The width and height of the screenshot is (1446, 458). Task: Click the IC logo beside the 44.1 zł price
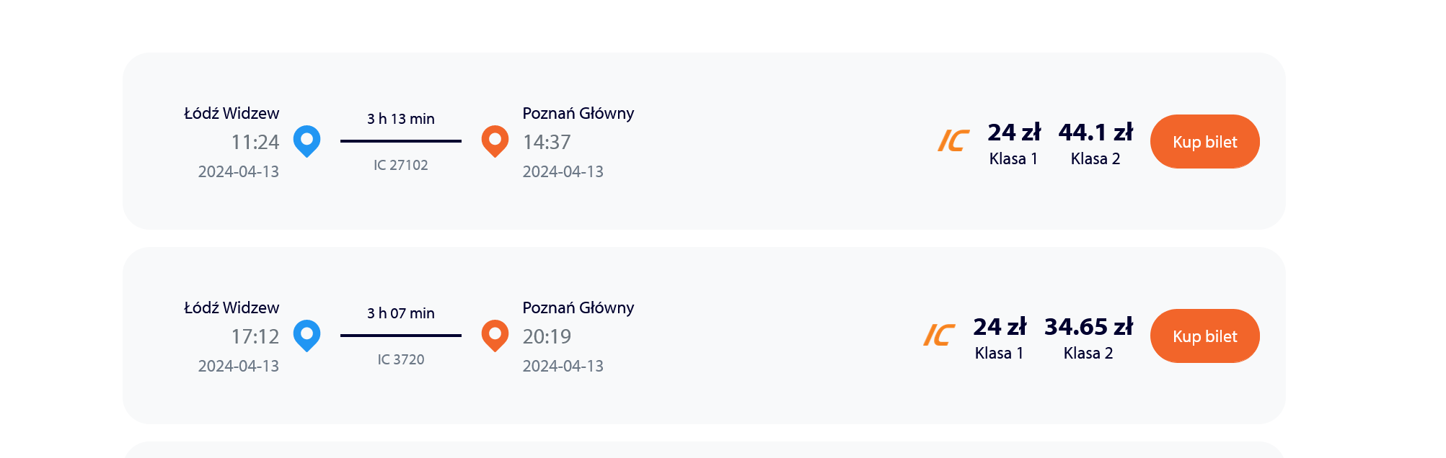[953, 140]
